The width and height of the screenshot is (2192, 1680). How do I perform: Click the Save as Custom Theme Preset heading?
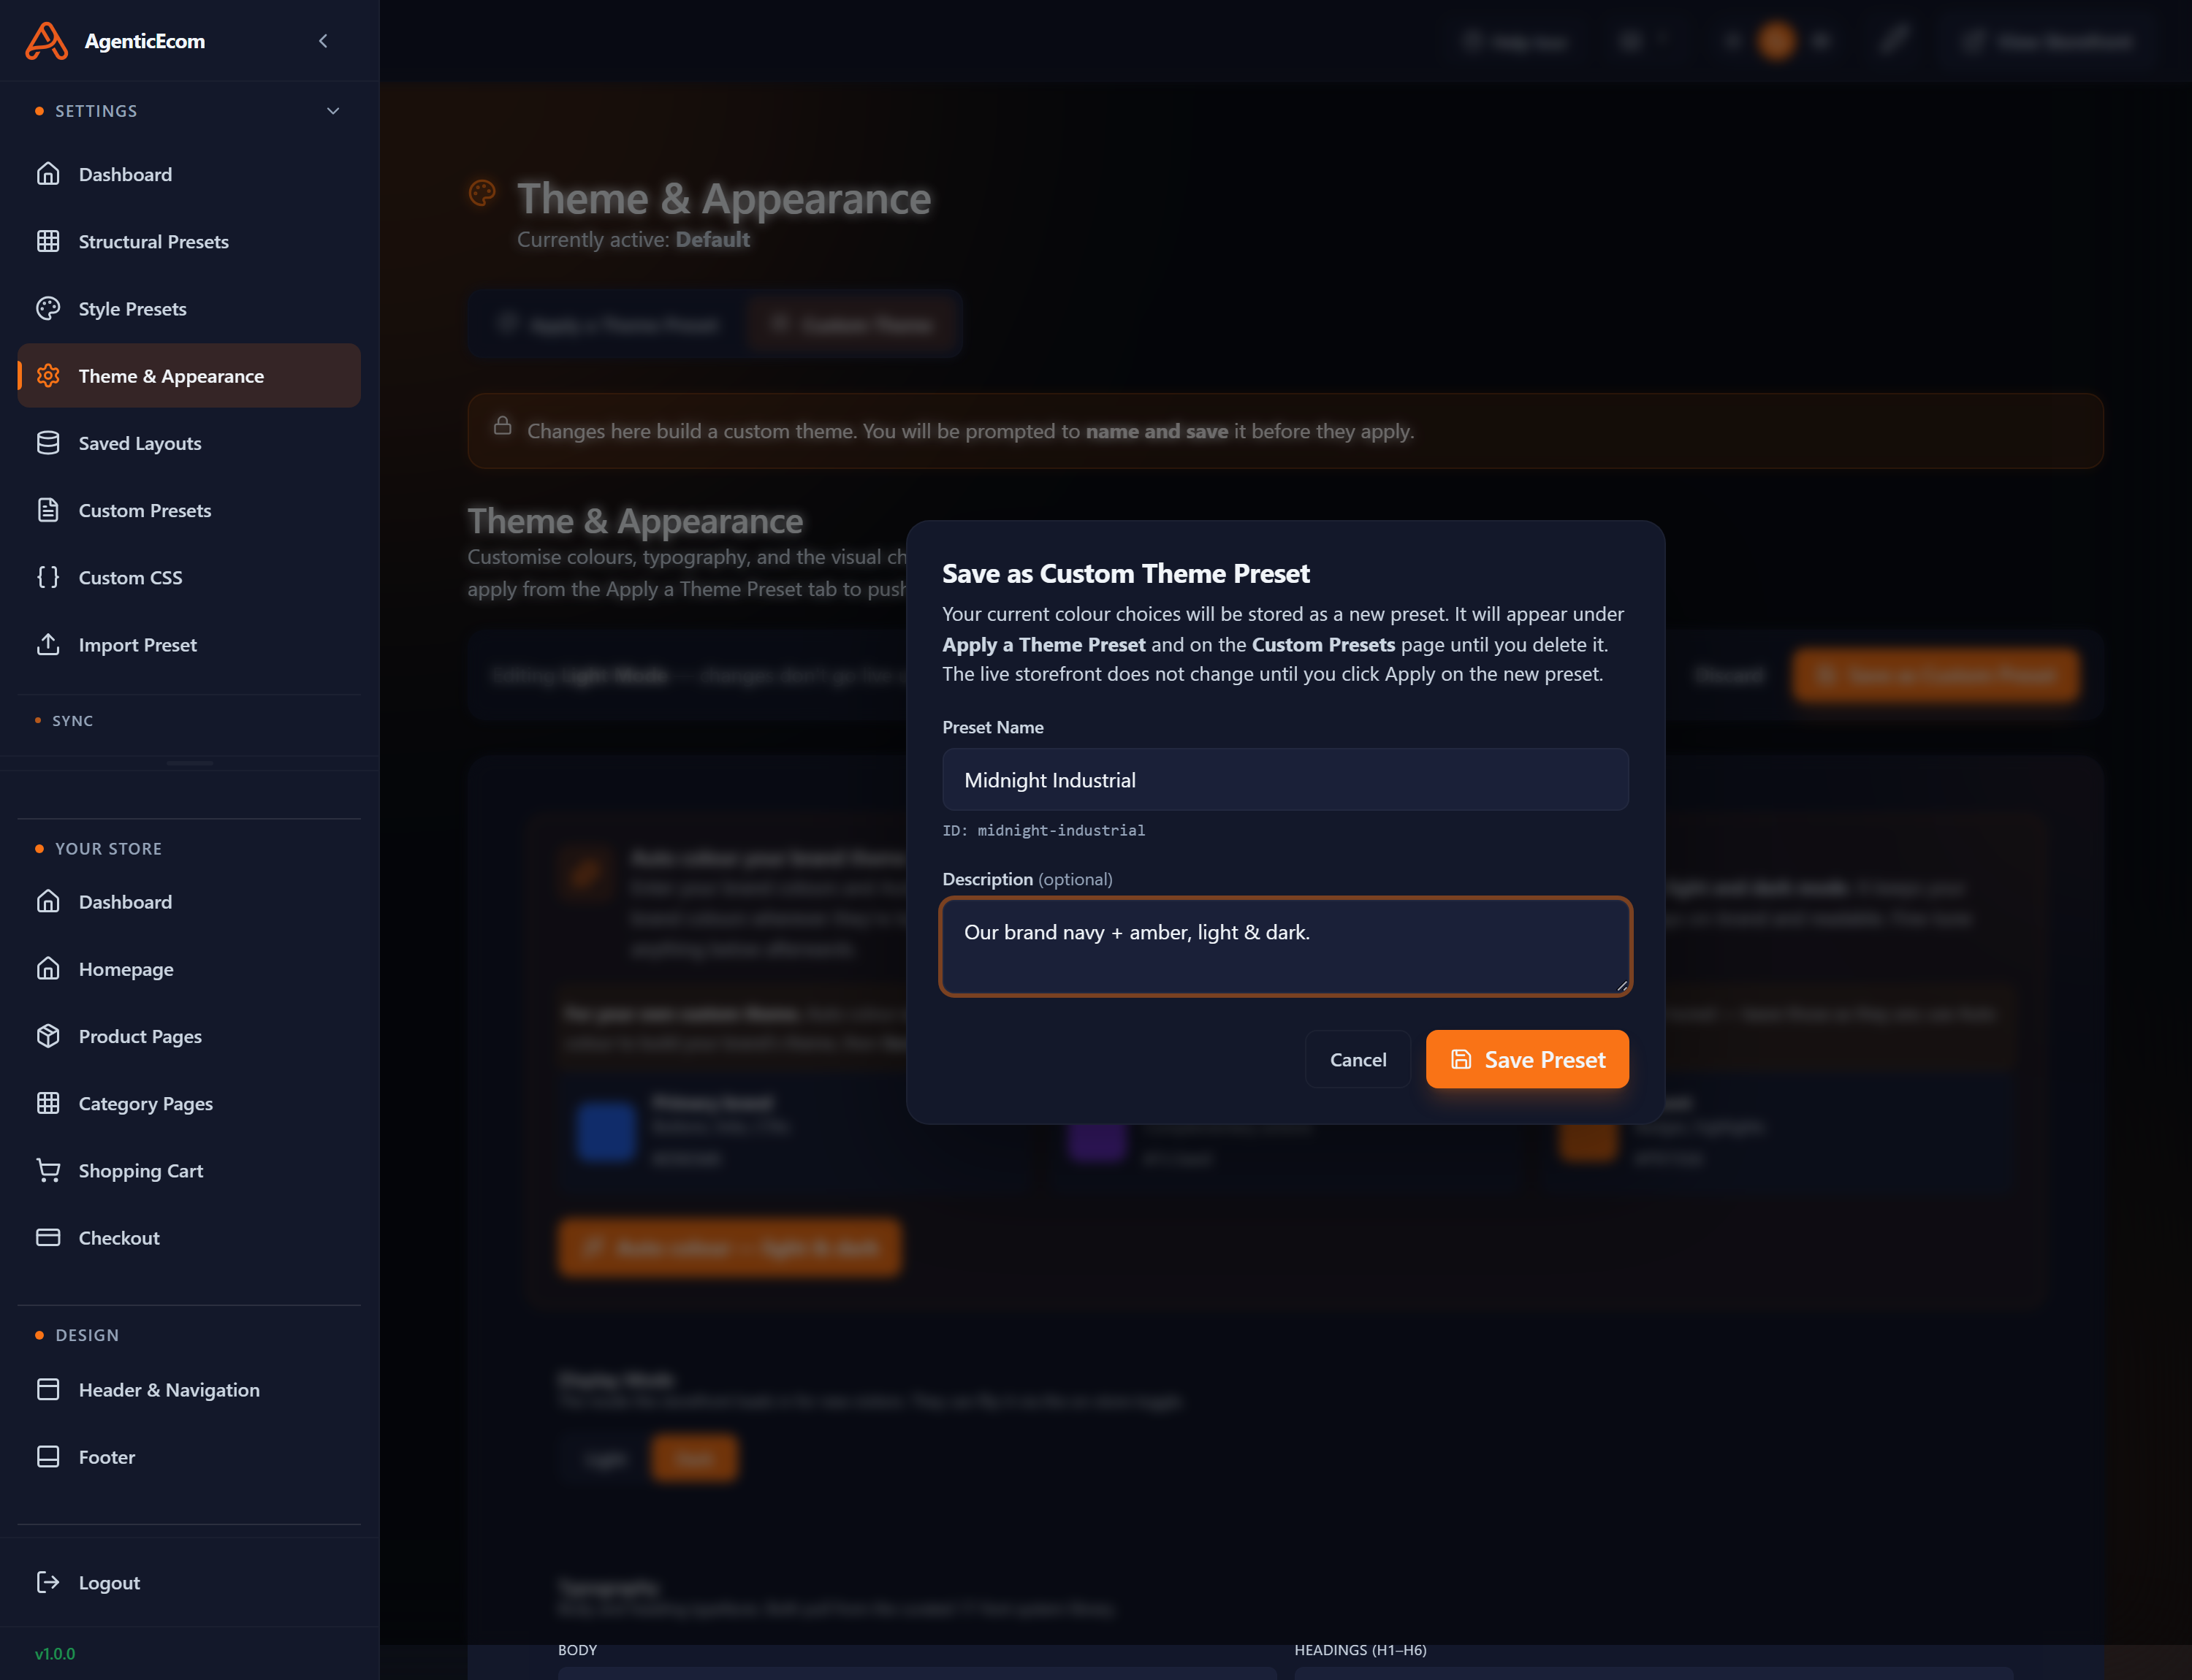pyautogui.click(x=1125, y=573)
